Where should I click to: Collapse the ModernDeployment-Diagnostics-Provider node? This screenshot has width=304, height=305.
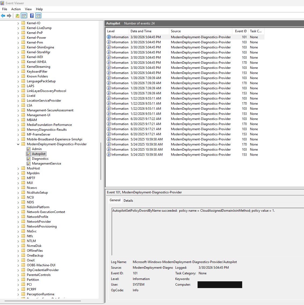(18, 144)
